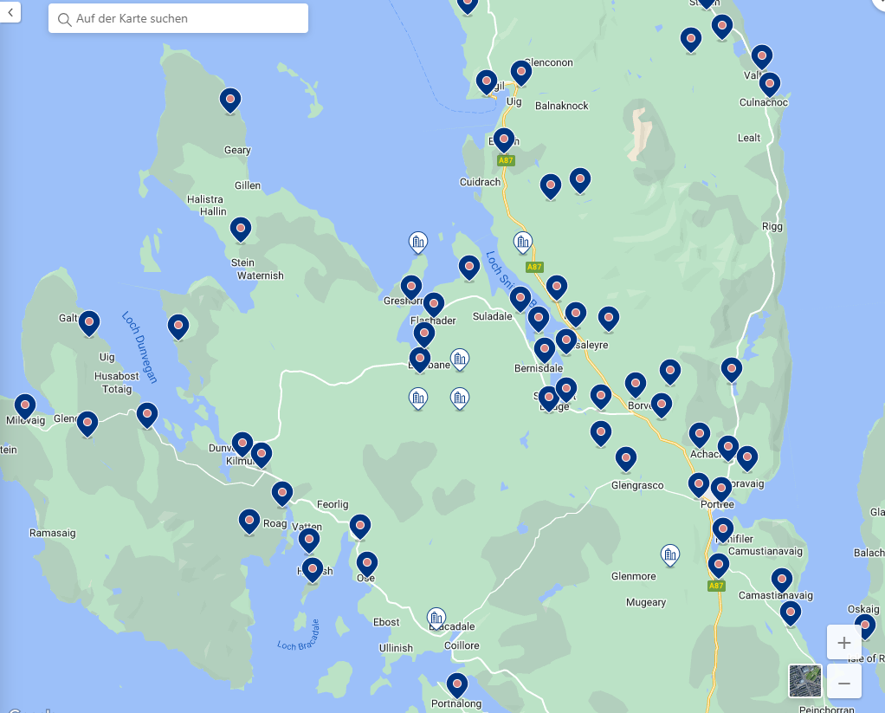This screenshot has width=885, height=713.
Task: Click the pin covering the Harlosh label
Action: point(312,571)
